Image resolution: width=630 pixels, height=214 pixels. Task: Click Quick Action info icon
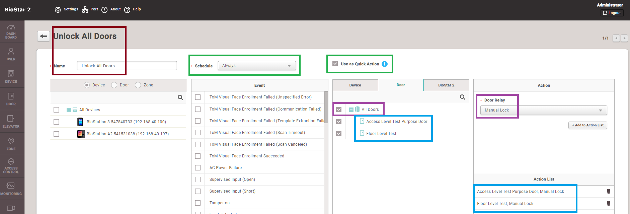click(385, 64)
